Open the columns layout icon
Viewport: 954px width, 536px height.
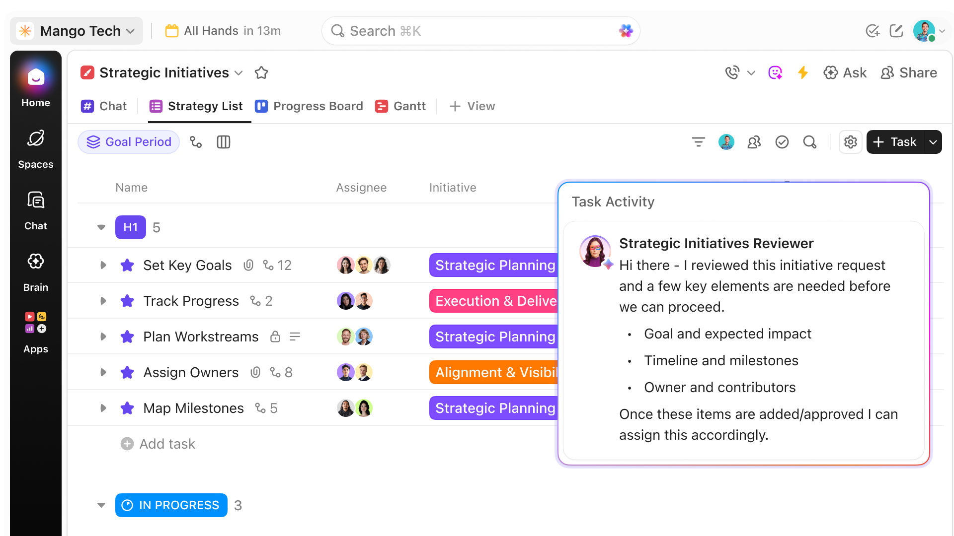tap(223, 142)
